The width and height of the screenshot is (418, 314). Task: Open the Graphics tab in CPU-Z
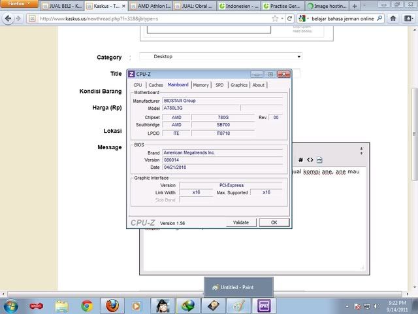point(239,85)
